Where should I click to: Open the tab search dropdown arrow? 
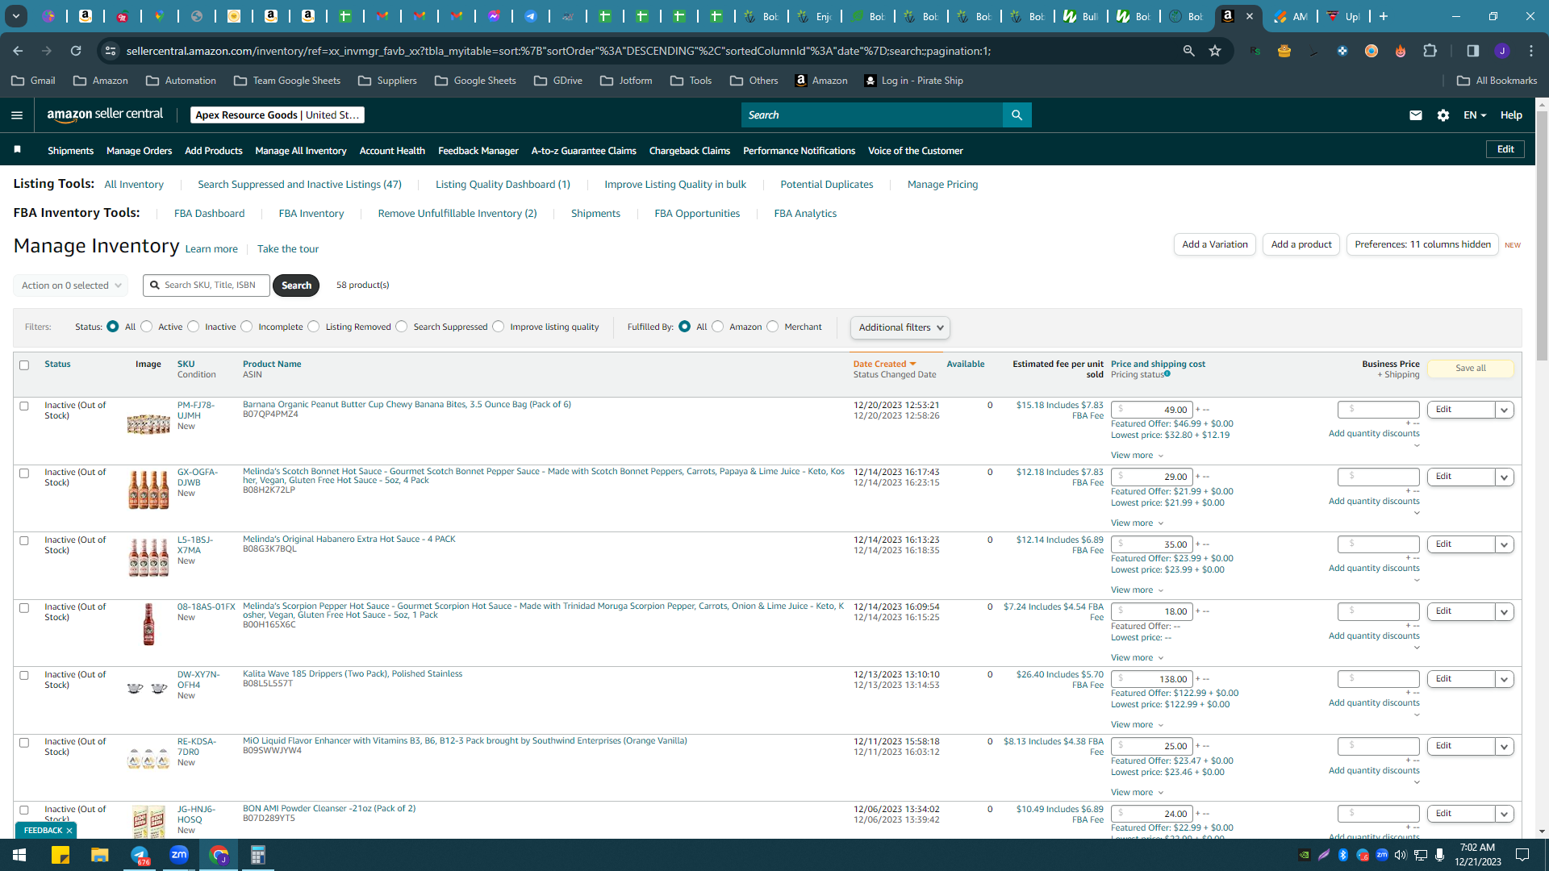coord(15,16)
